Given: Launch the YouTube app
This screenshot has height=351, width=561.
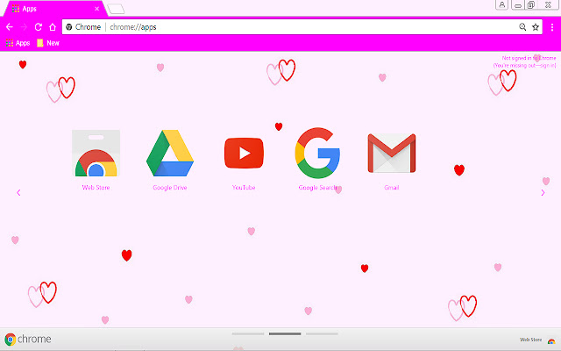Looking at the screenshot, I should pyautogui.click(x=244, y=154).
